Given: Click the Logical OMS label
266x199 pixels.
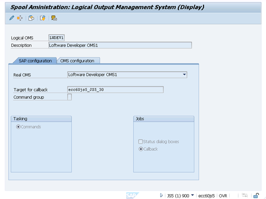Looking at the screenshot, I should 22,38.
